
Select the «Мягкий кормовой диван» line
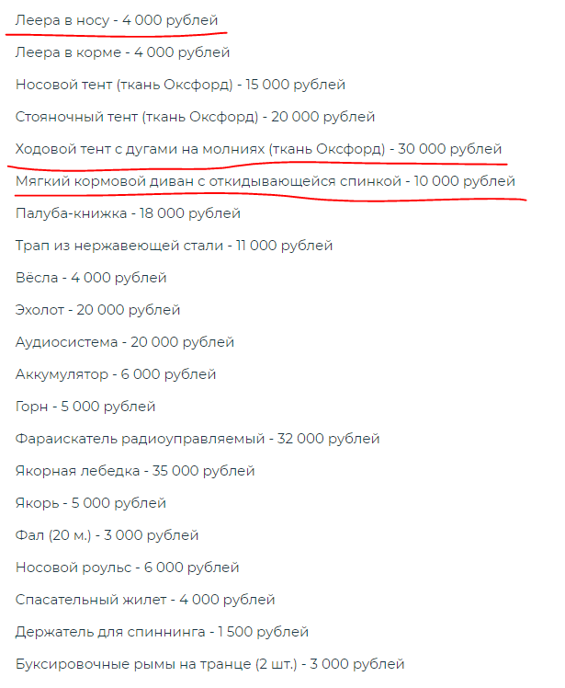coord(265,181)
